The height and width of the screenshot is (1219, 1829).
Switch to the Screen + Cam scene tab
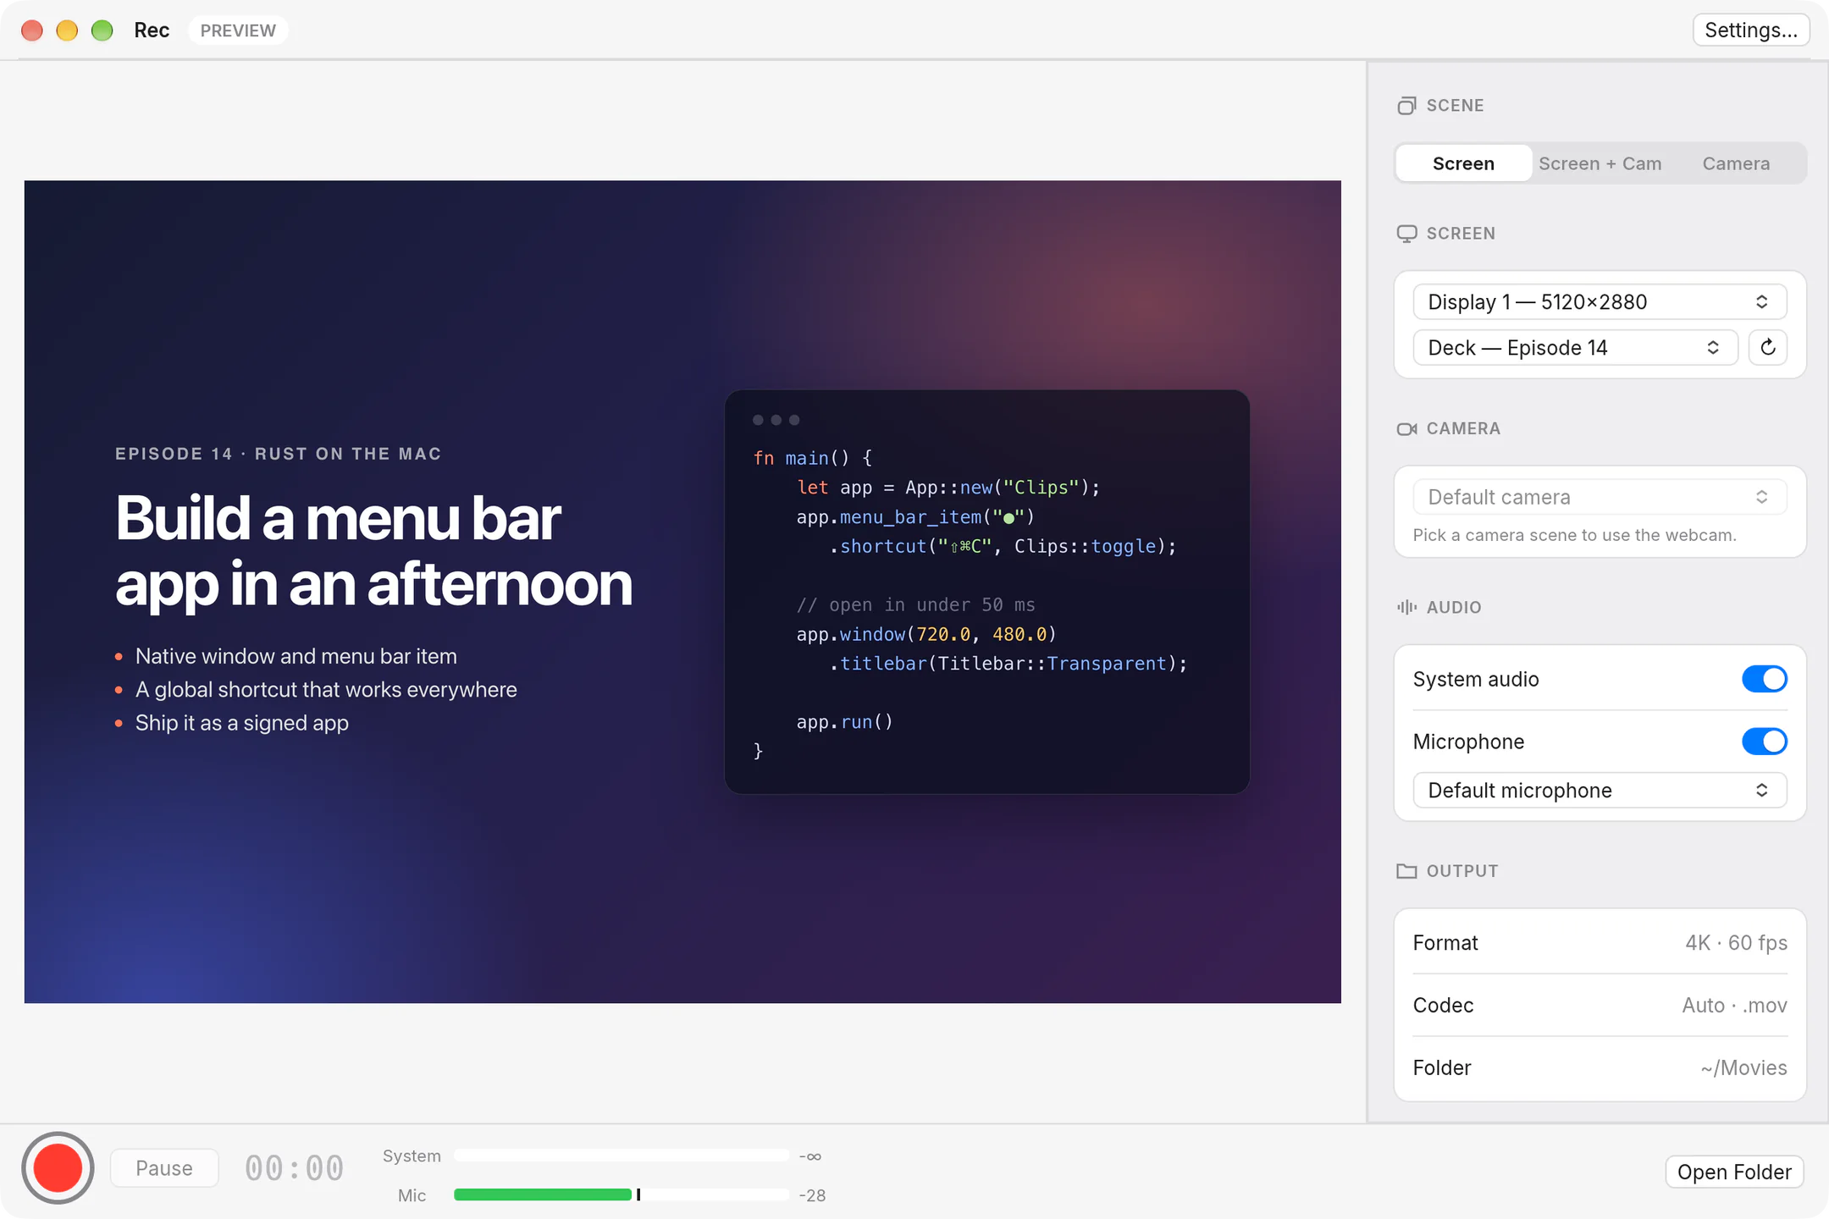pos(1600,163)
